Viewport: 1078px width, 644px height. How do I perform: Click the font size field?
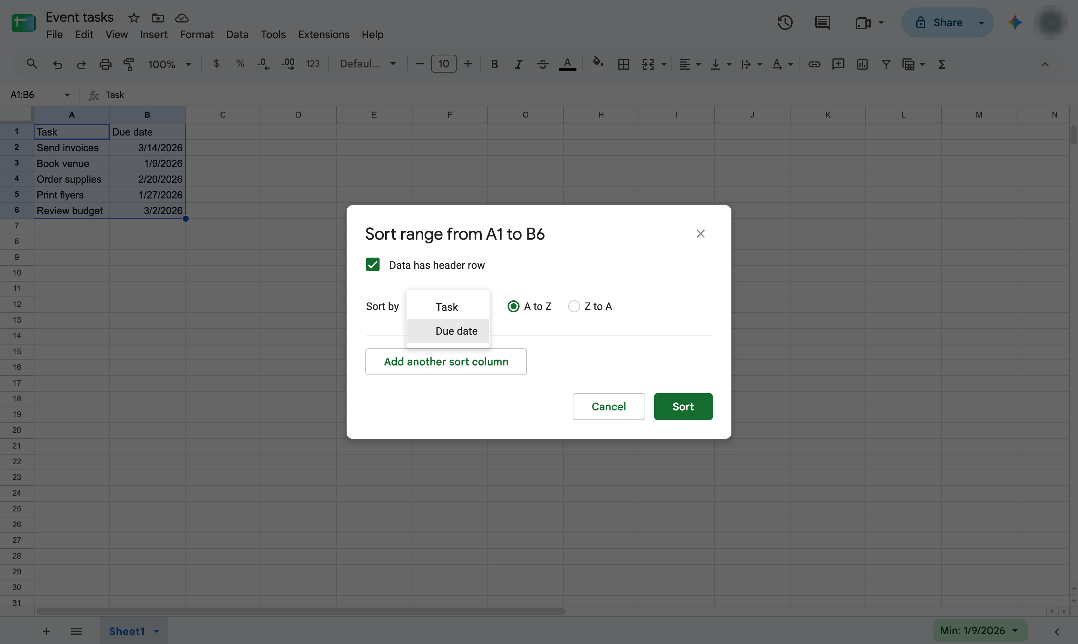pos(443,64)
